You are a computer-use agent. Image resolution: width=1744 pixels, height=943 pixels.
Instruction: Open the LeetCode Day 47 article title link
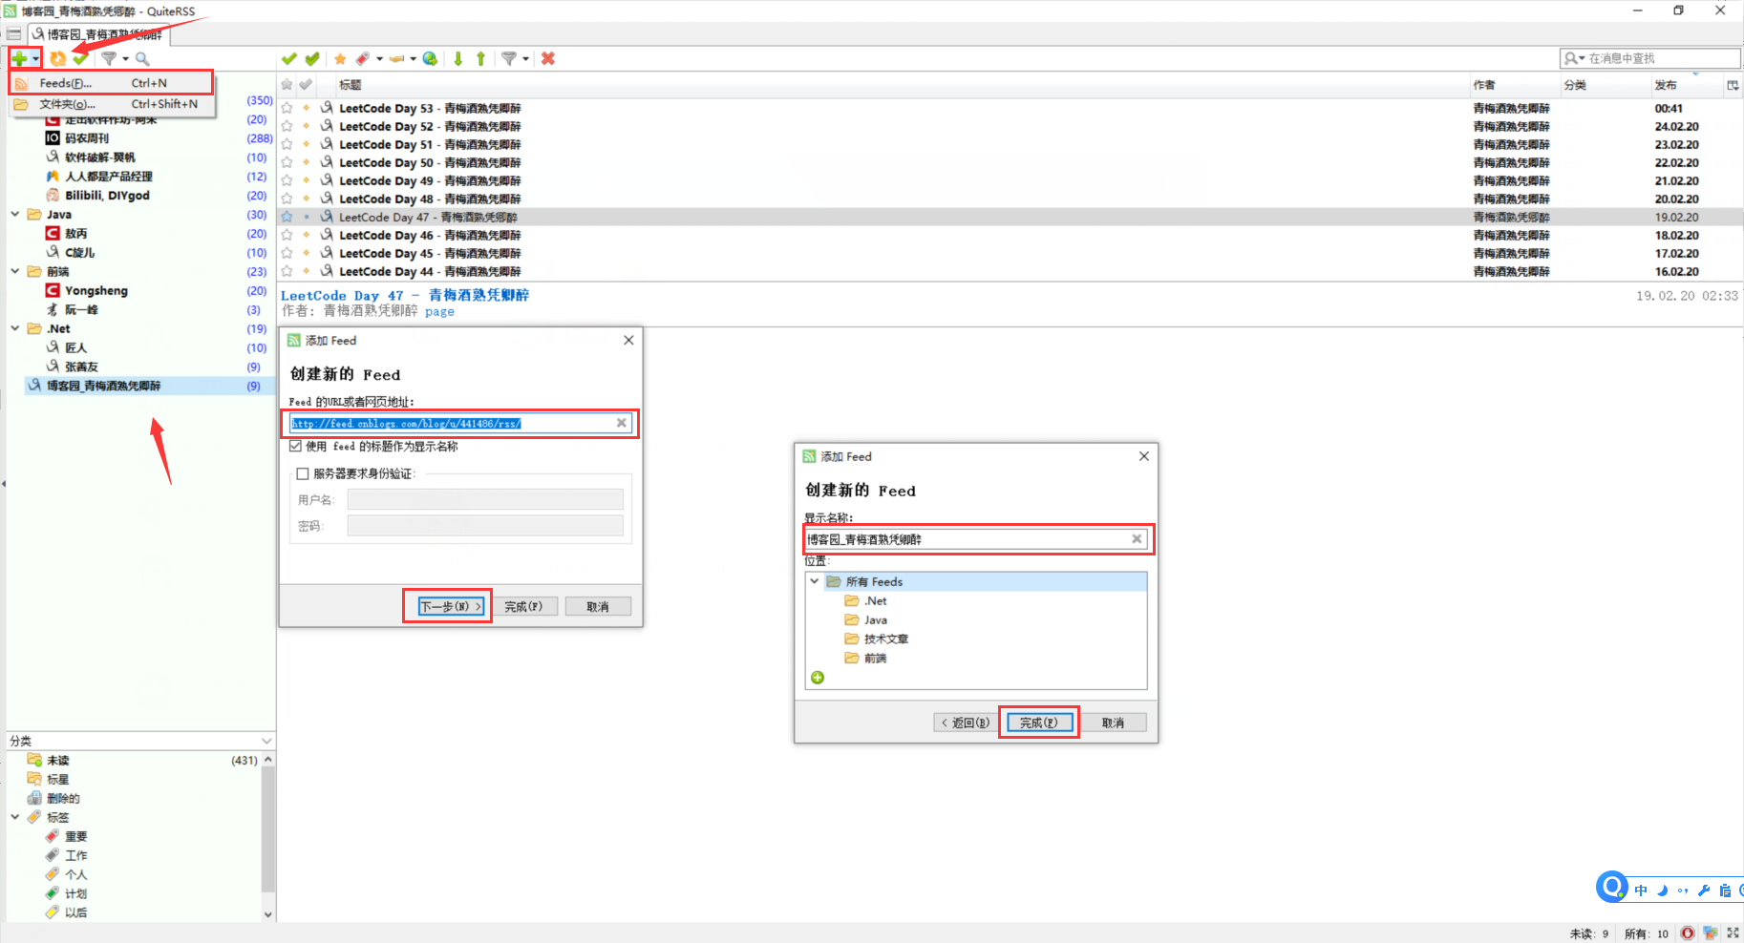pos(405,295)
